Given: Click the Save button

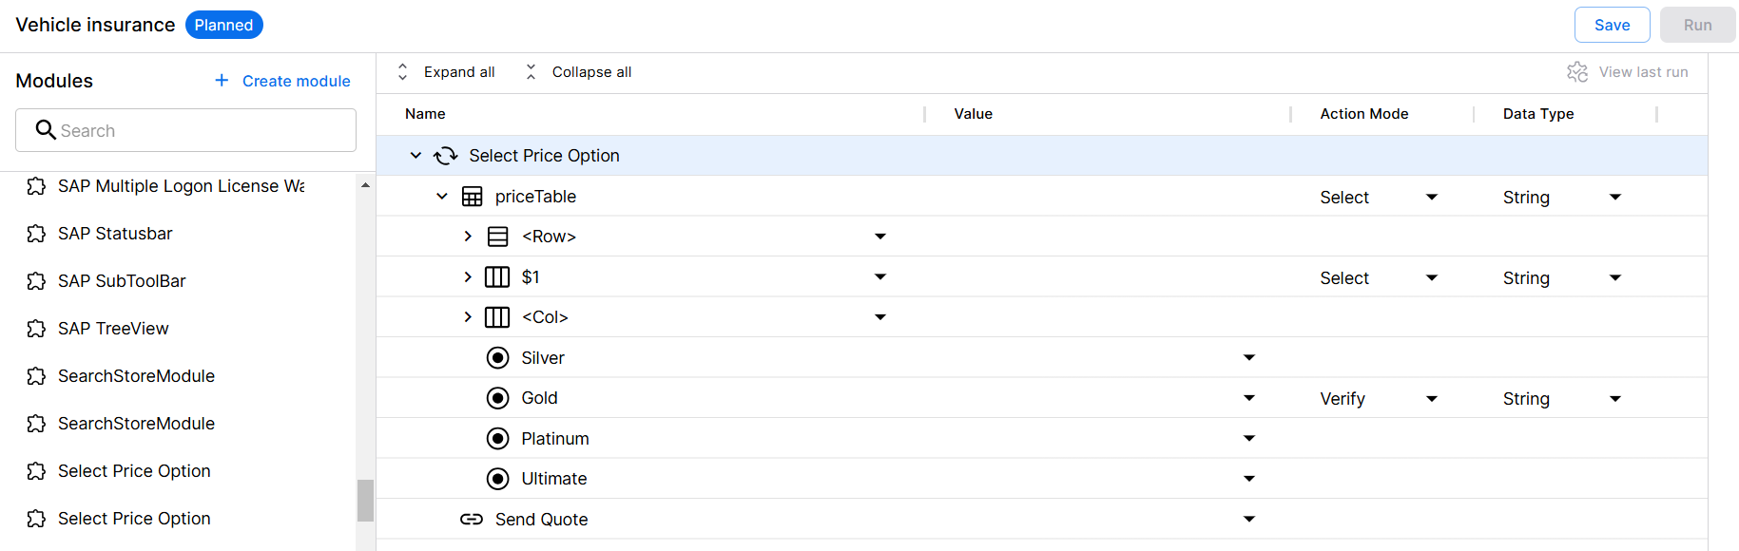Looking at the screenshot, I should 1612,25.
